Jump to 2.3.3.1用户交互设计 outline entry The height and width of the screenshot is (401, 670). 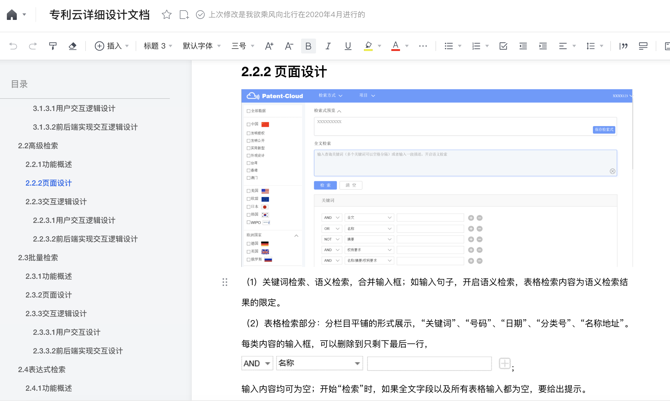pyautogui.click(x=67, y=332)
